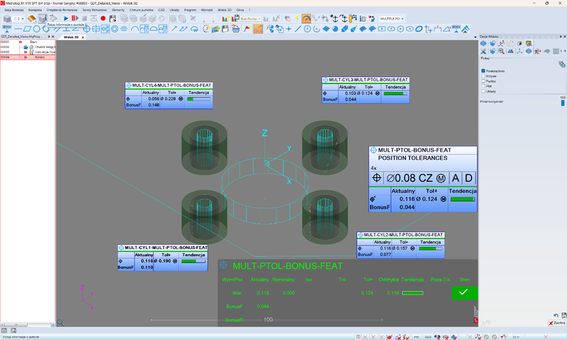Click the grid icon in Opcje Widoku toolbar

pos(556,51)
